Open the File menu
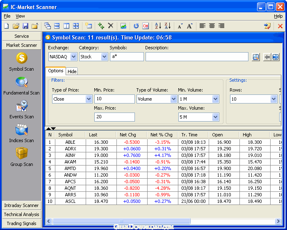 [x=7, y=16]
